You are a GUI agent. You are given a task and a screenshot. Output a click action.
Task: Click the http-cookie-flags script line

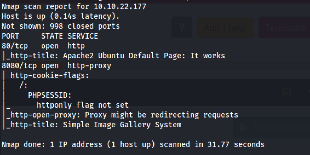[x=50, y=76]
